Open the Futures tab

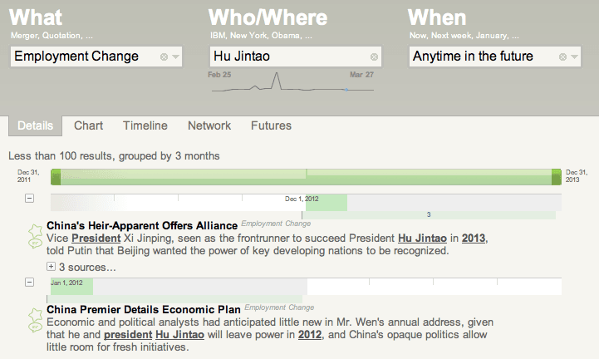tap(271, 125)
